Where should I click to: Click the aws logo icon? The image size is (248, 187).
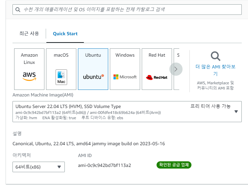point(29,76)
